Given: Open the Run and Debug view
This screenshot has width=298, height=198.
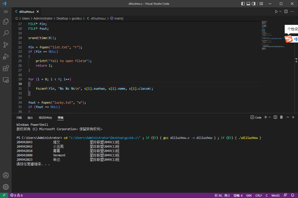Looking at the screenshot, I should [6, 56].
